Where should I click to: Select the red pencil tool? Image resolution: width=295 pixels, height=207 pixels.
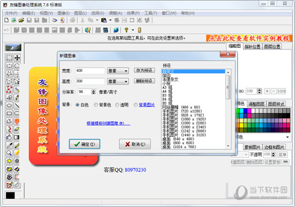17,98
